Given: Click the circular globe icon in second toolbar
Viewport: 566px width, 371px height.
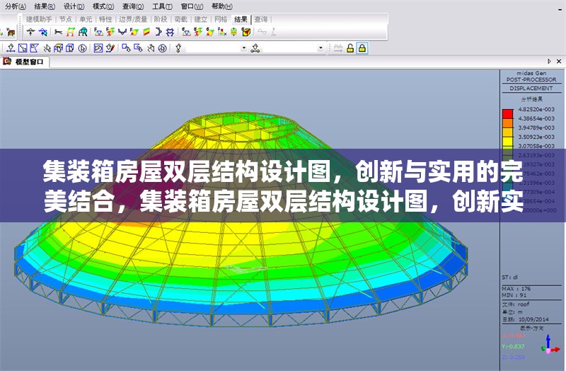Looking at the screenshot, I should pyautogui.click(x=162, y=48).
